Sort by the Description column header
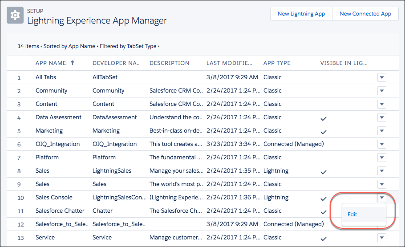The height and width of the screenshot is (247, 405). (x=170, y=63)
